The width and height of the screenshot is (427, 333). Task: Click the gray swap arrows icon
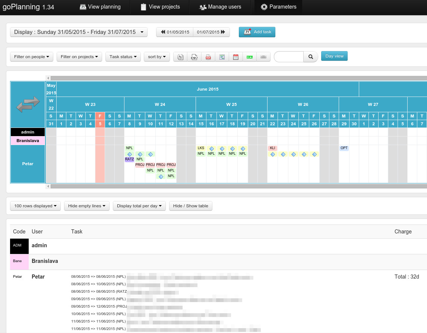pos(28,104)
